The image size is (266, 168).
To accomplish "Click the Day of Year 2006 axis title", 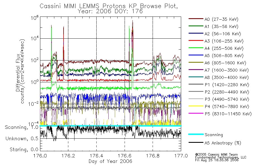I will point(110,161).
